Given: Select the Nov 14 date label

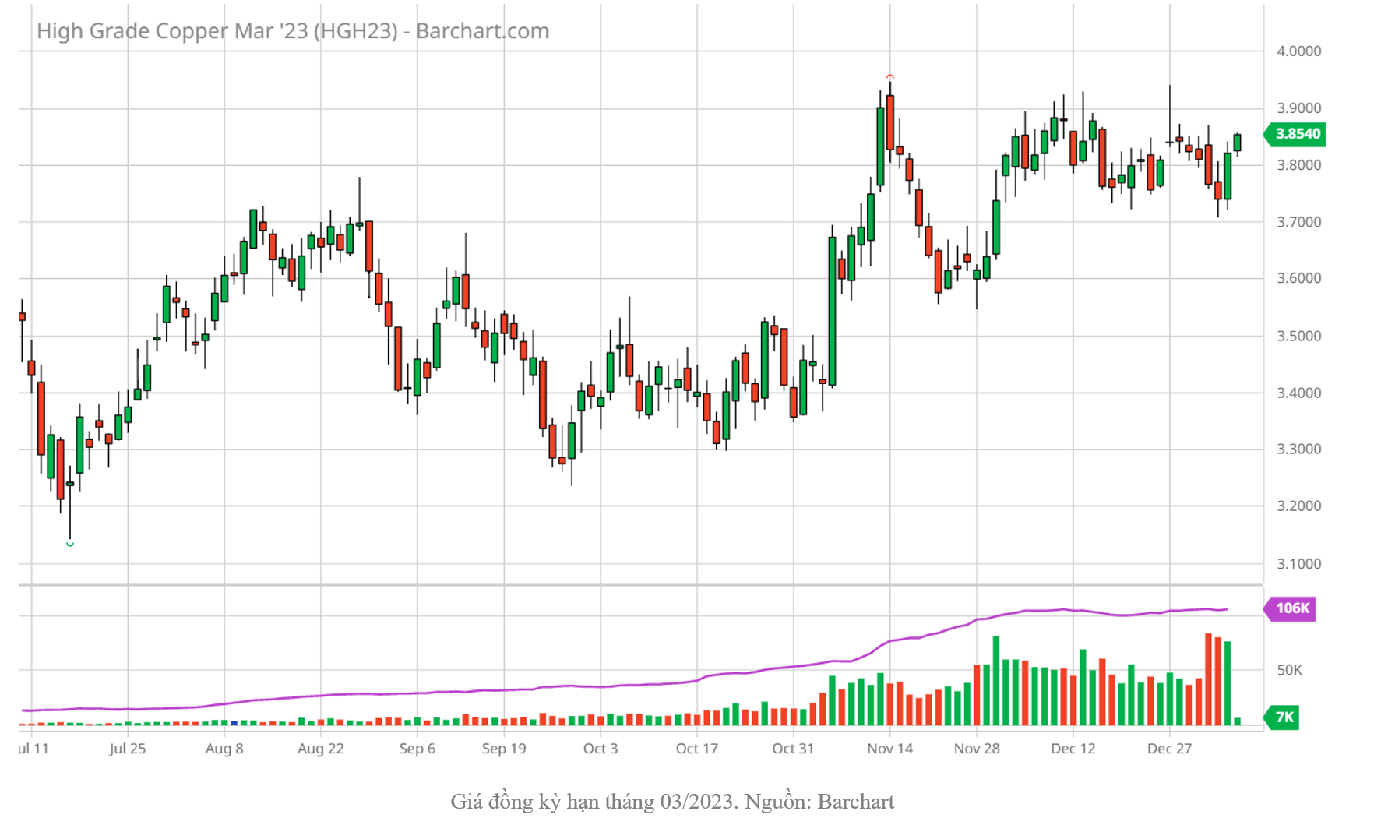Looking at the screenshot, I should [889, 749].
